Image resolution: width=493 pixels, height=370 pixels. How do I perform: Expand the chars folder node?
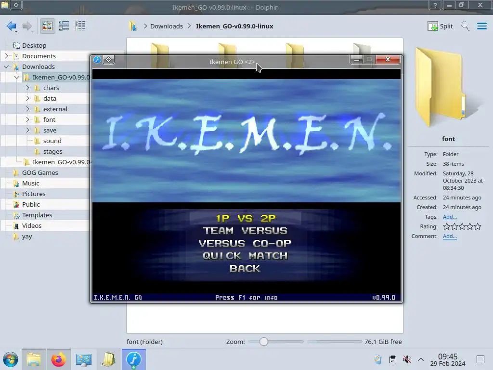click(x=27, y=88)
